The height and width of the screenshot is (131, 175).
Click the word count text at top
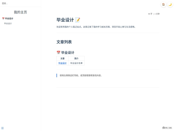coord(150,14)
